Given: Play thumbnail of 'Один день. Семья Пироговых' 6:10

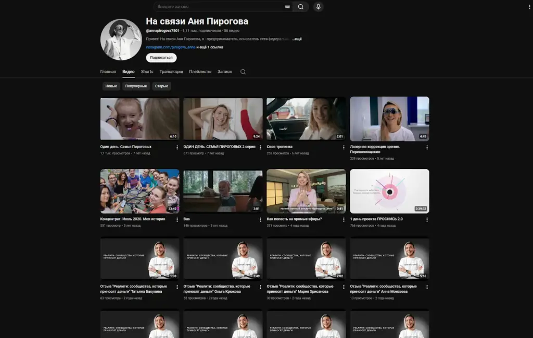Looking at the screenshot, I should 139,119.
